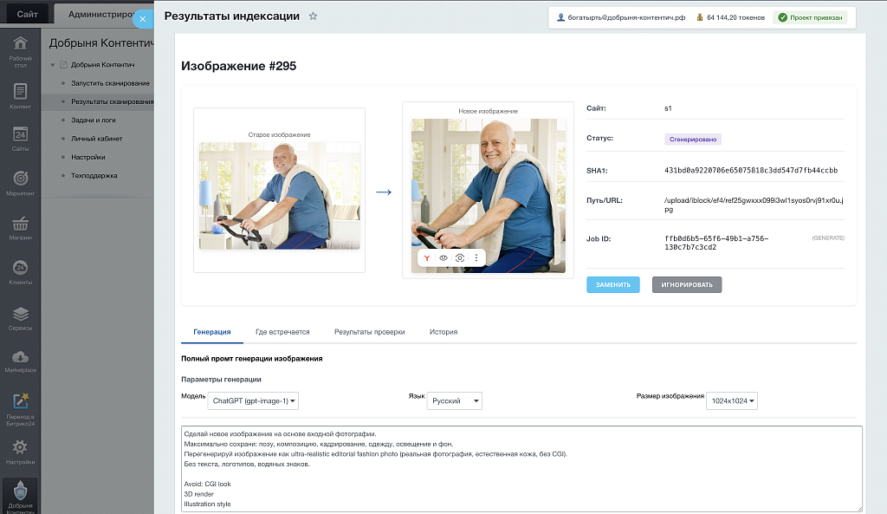This screenshot has width=887, height=514.
Task: Open the three-dots menu on new image
Action: click(x=476, y=257)
